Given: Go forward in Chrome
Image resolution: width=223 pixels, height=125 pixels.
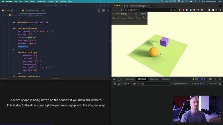Looking at the screenshot, I should [118, 10].
